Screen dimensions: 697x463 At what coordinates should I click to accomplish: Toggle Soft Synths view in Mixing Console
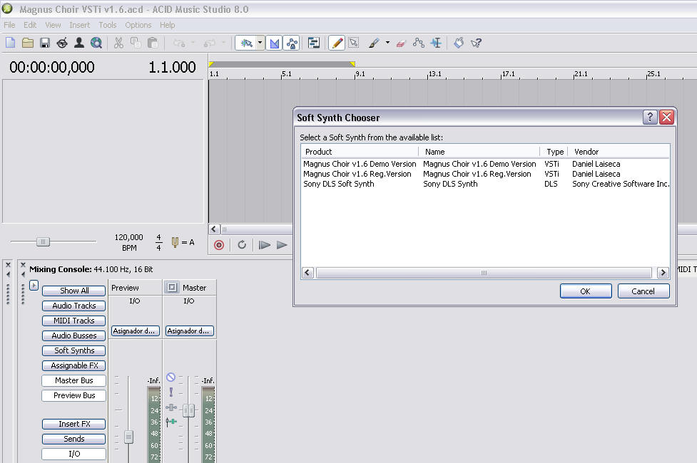pyautogui.click(x=73, y=350)
